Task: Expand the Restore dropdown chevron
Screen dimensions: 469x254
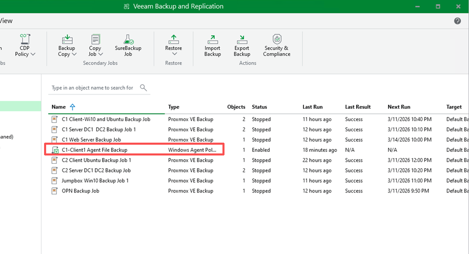Action: [x=175, y=54]
